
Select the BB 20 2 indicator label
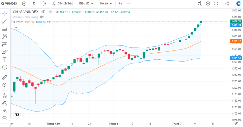[18, 22]
